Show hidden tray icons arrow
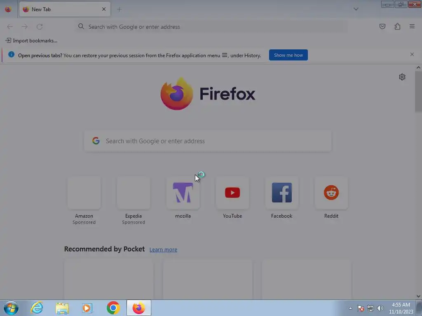 point(350,308)
